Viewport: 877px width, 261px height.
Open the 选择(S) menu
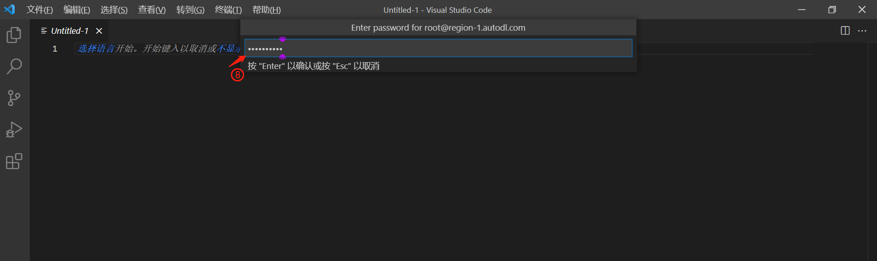(x=114, y=10)
